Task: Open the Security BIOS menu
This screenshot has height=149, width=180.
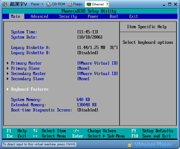Action: point(68,16)
